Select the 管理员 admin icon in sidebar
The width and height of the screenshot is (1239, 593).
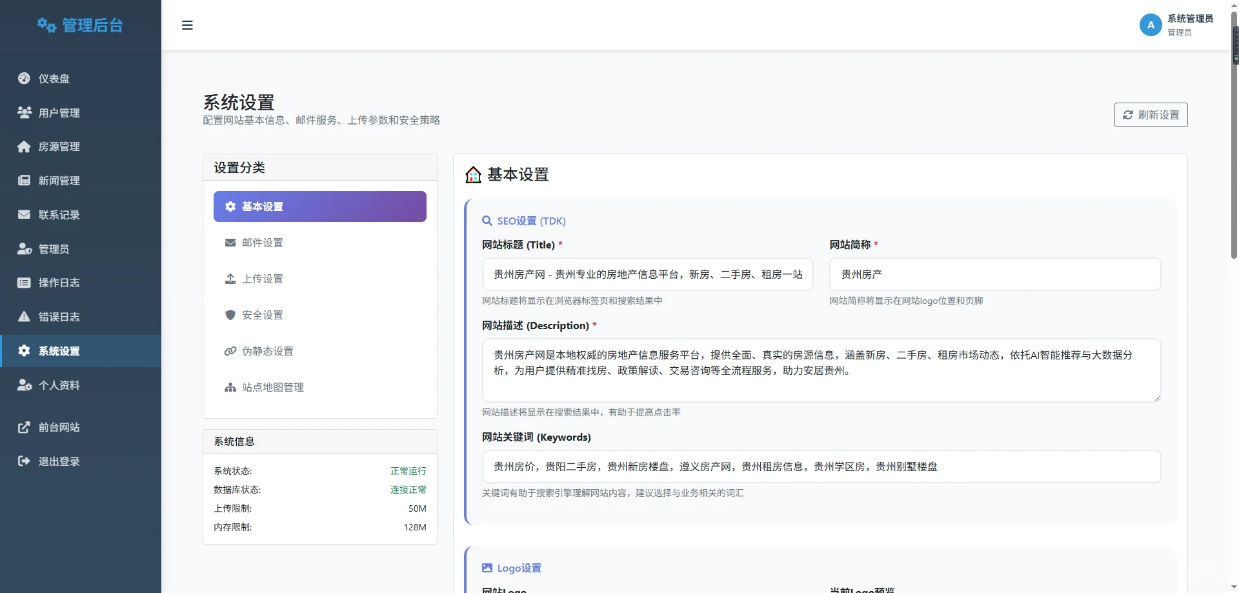(x=24, y=248)
